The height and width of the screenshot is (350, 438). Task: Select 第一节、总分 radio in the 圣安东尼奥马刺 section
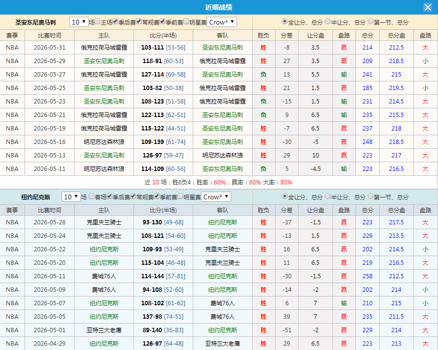(x=371, y=22)
